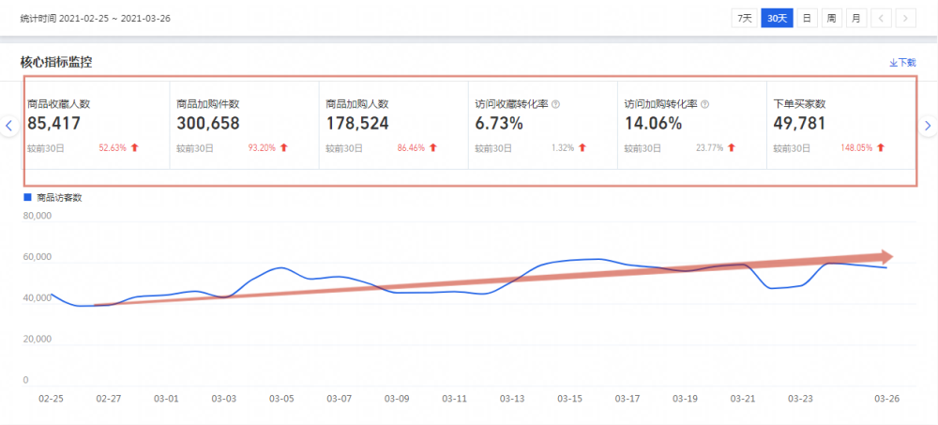
Task: Go to previous period with left chevron
Action: coord(881,18)
